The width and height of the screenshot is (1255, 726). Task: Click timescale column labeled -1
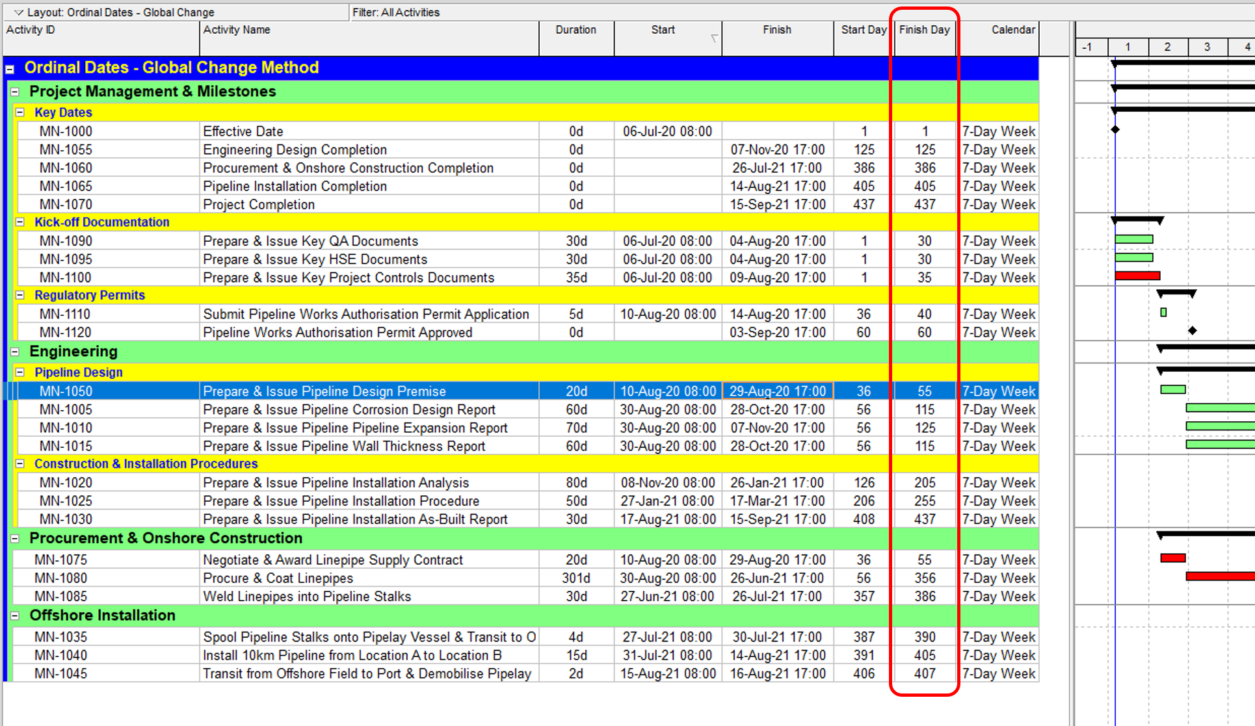(1092, 47)
